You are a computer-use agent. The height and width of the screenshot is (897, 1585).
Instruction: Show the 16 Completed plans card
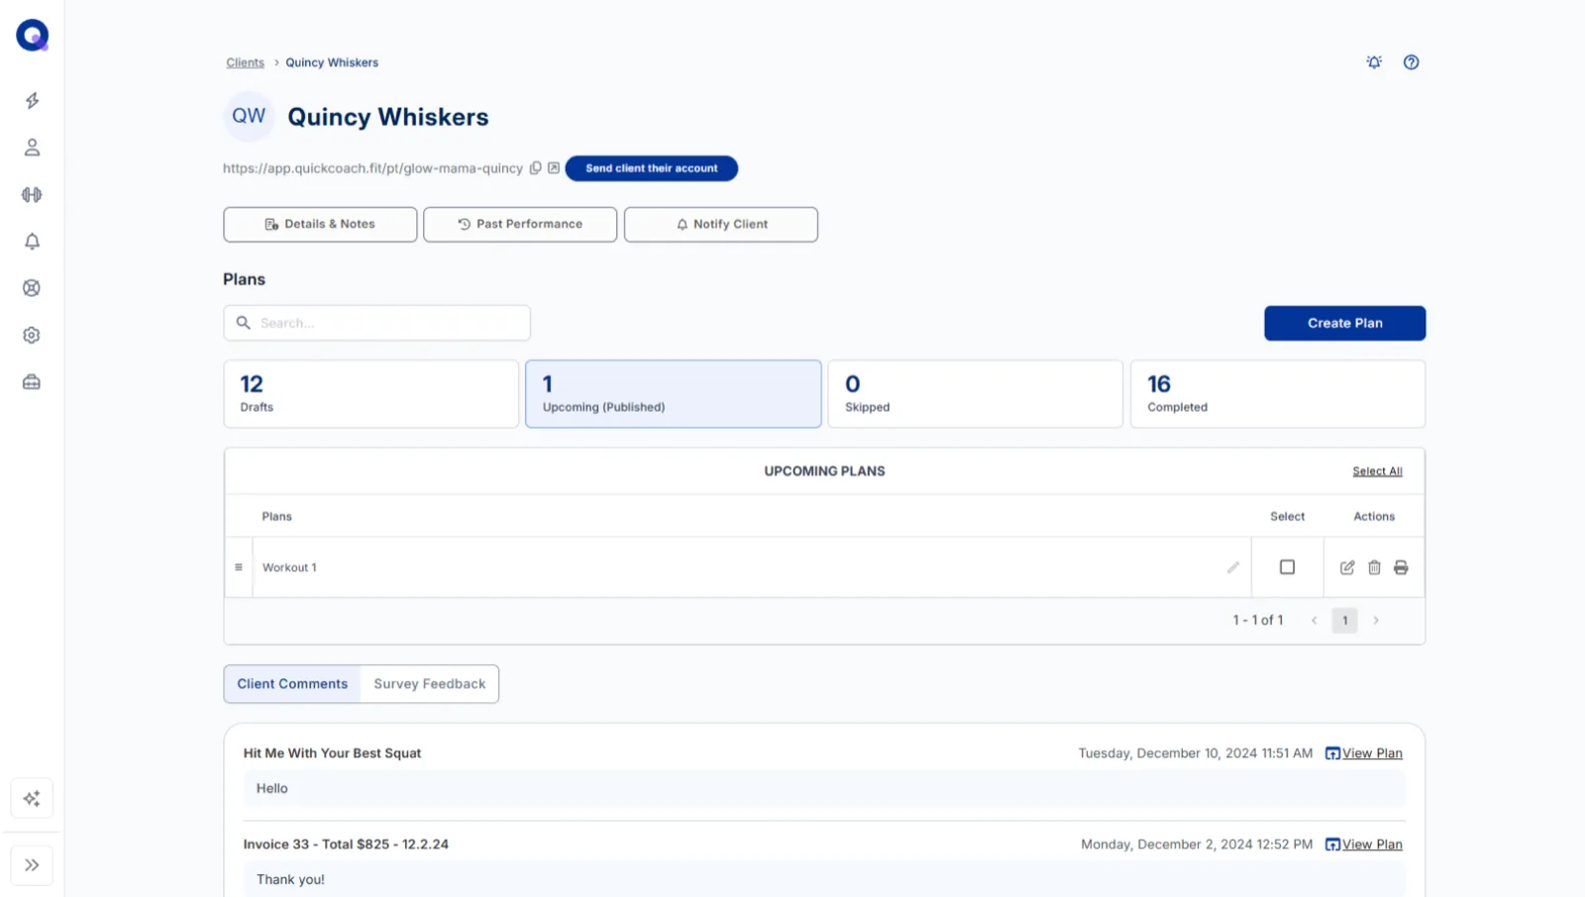pos(1278,394)
